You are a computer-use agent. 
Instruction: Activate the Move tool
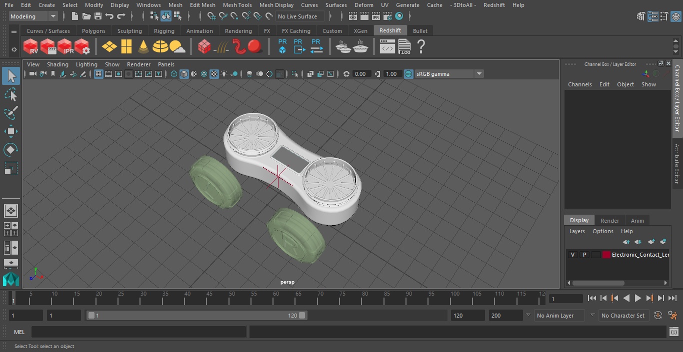11,132
